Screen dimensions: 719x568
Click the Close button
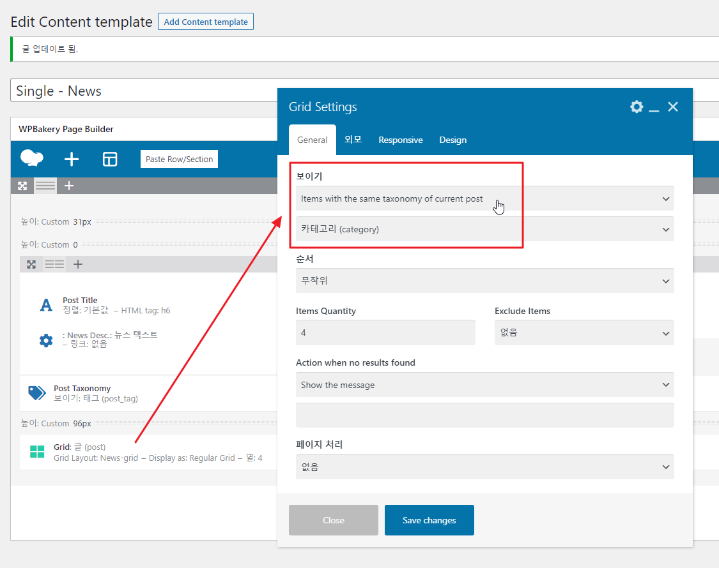tap(334, 520)
